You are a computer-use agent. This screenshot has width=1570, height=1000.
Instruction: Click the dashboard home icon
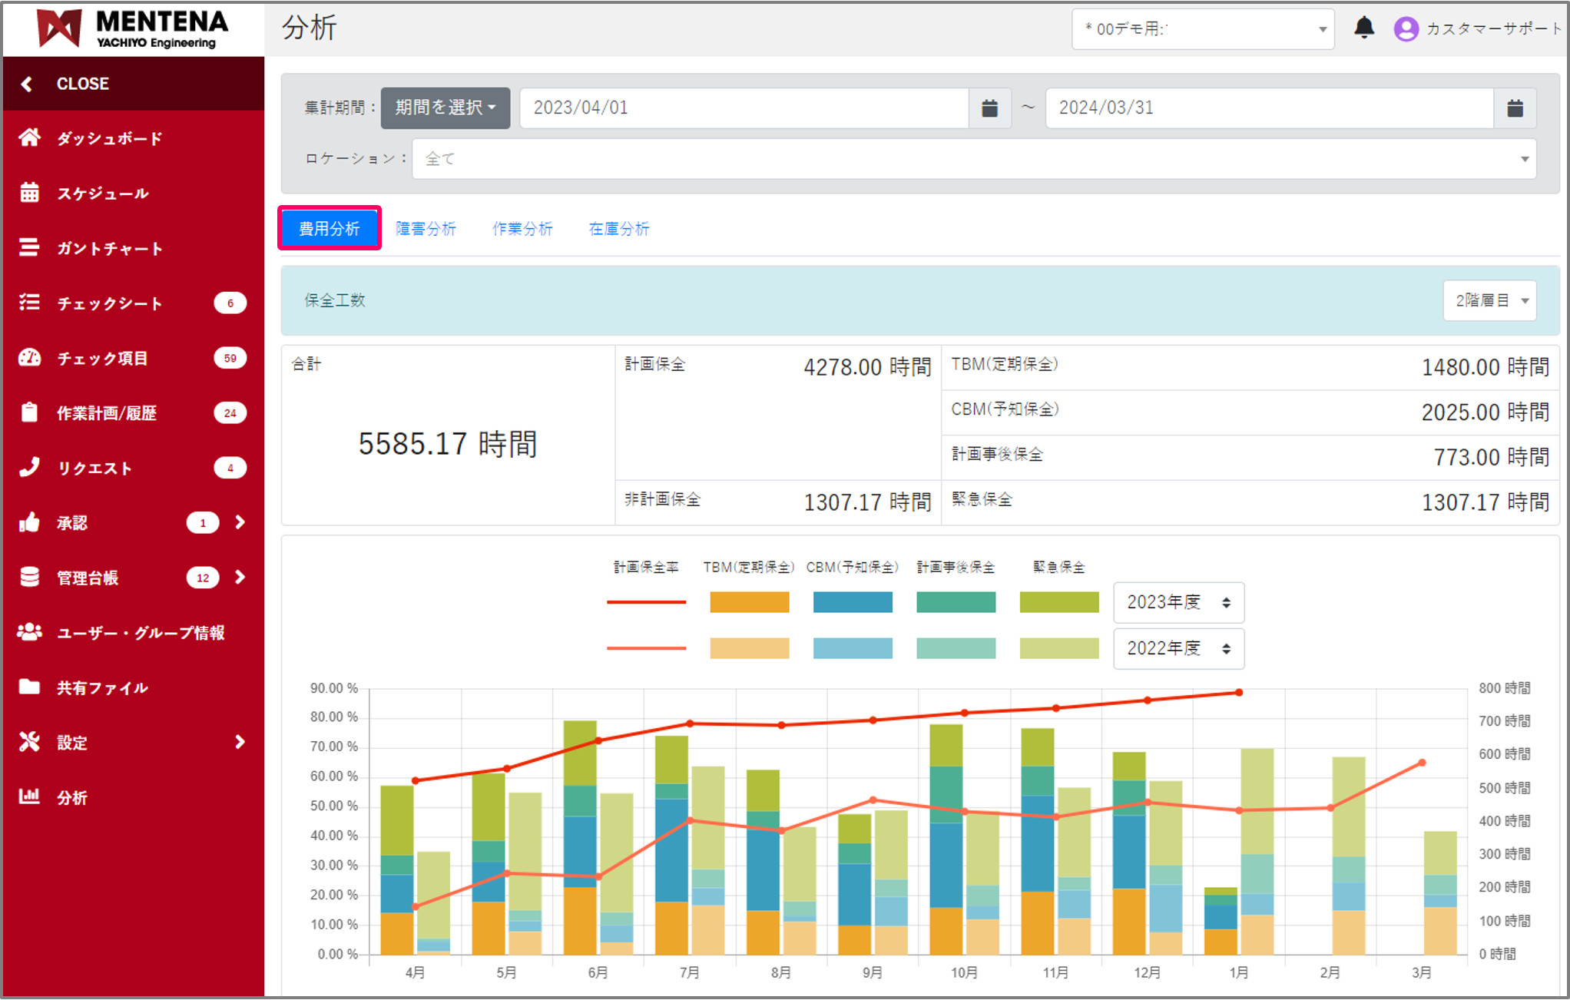click(x=30, y=138)
